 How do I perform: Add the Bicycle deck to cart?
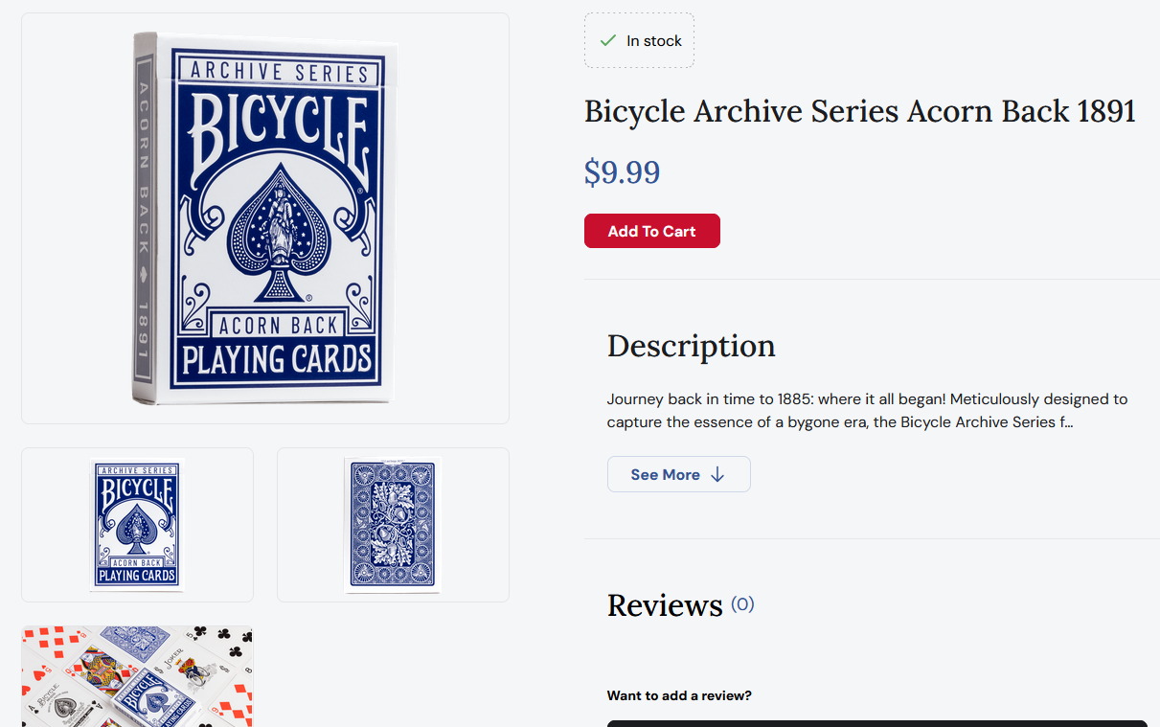coord(652,231)
